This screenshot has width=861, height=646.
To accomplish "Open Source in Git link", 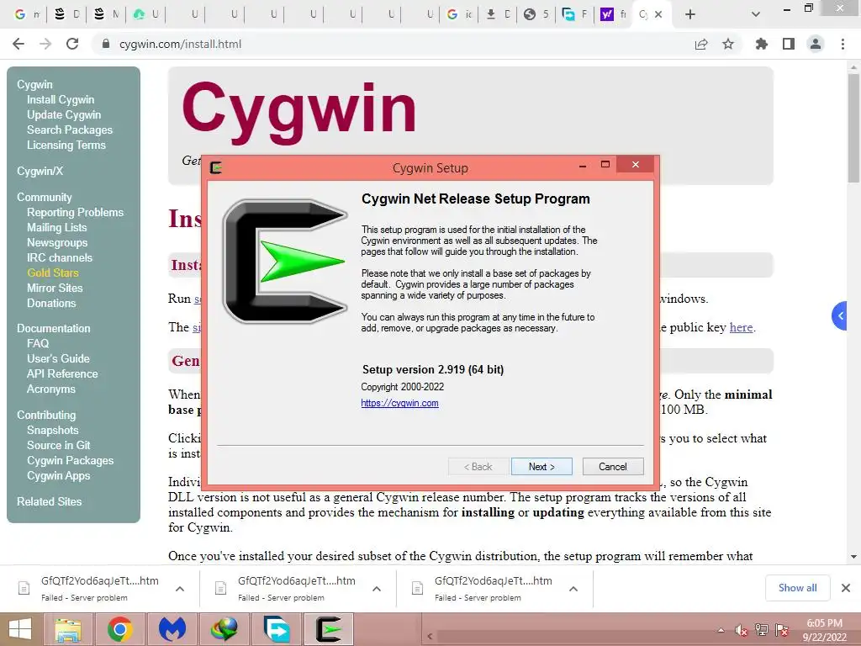I will tap(58, 445).
